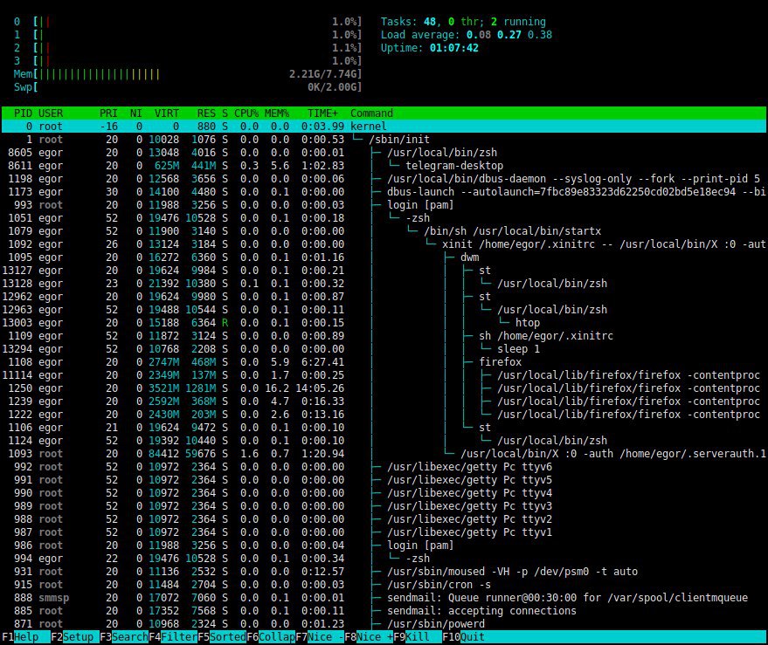The width and height of the screenshot is (768, 645).
Task: Click the 14:05.26 time value
Action: pos(320,388)
